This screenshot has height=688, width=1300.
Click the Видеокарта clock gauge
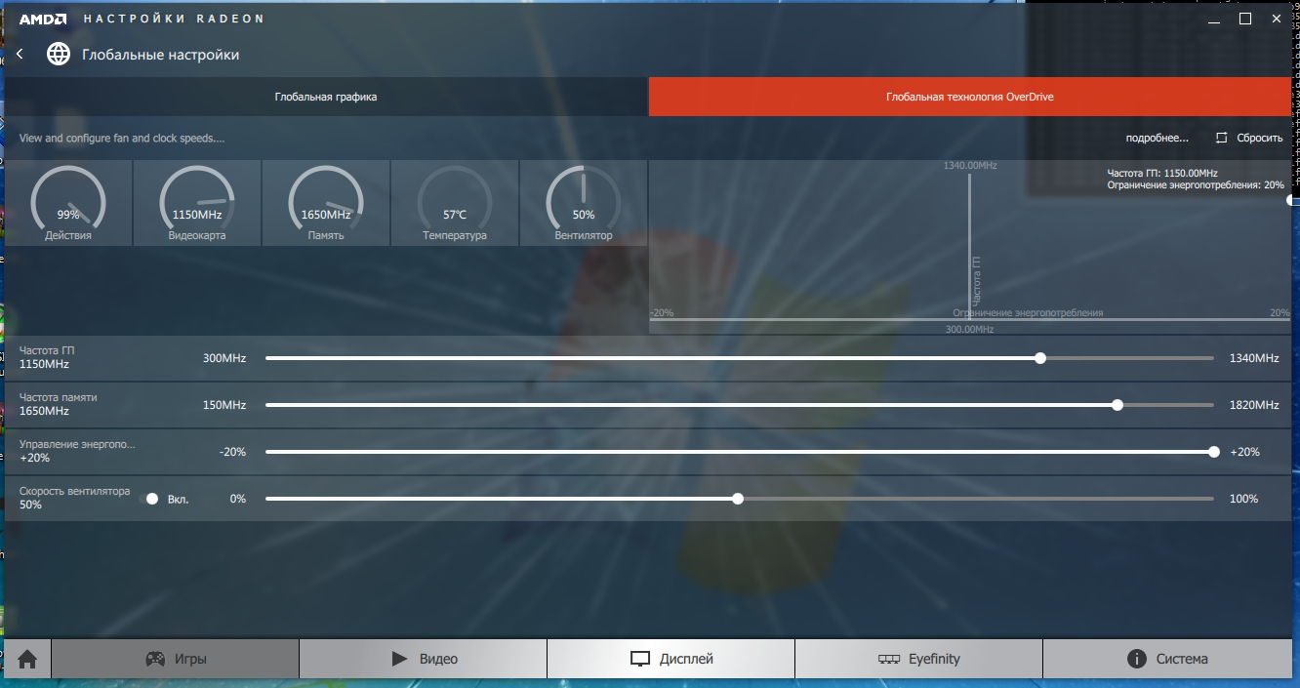(197, 203)
